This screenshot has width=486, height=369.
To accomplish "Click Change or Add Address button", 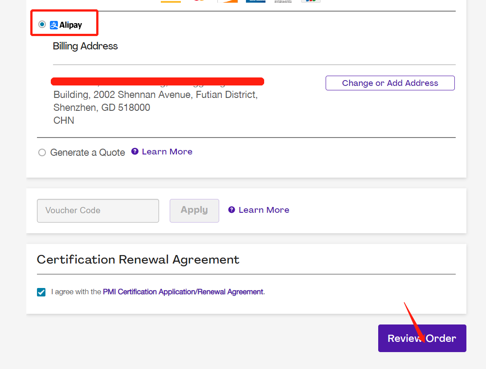I will pyautogui.click(x=390, y=83).
